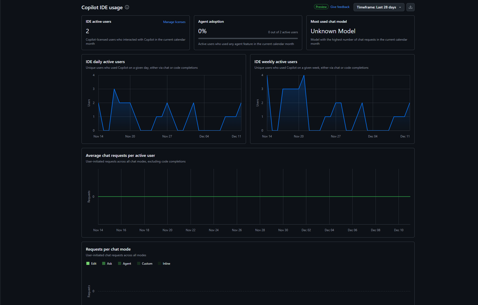478x305 pixels.
Task: Open the Timeframe: Last 28 days dropdown
Action: click(379, 7)
